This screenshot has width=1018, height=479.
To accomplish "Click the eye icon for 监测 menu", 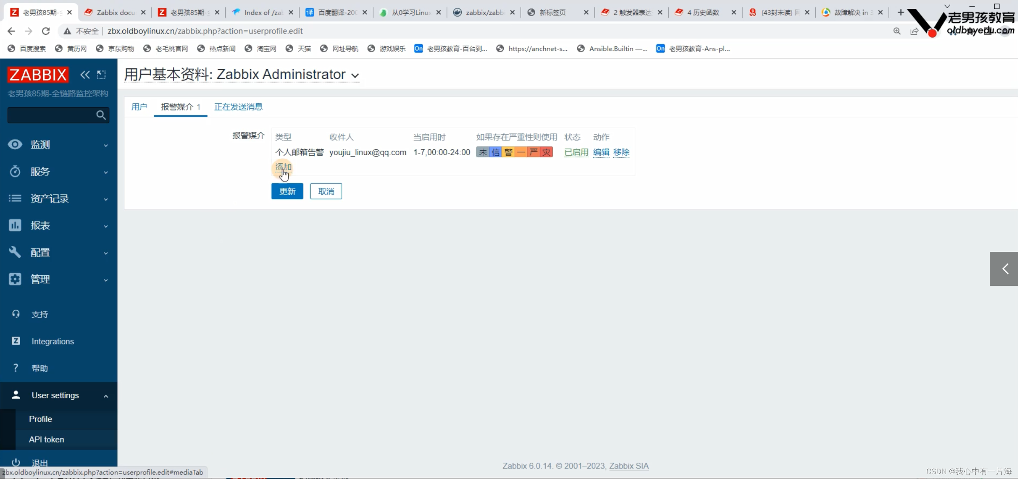I will [15, 144].
